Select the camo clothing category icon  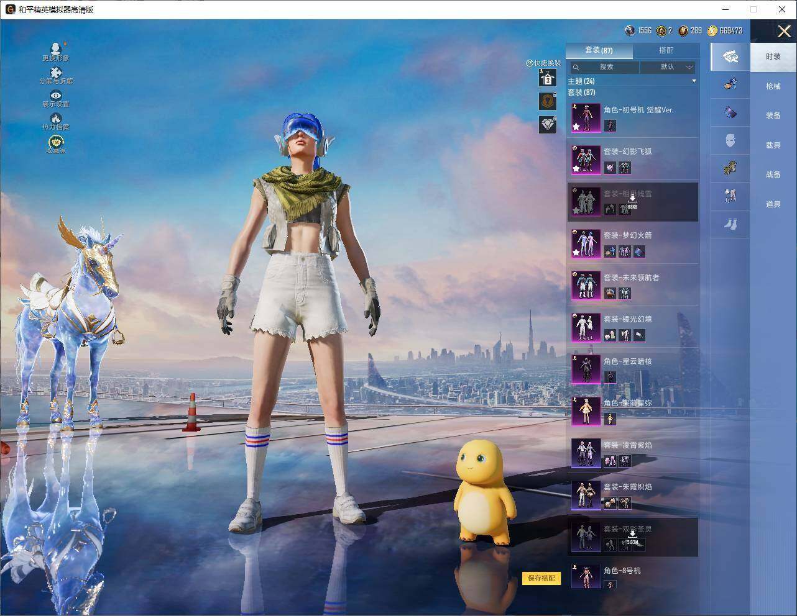coord(730,168)
